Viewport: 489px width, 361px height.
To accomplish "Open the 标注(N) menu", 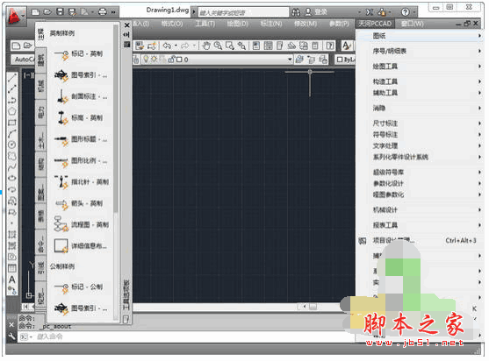I will [x=271, y=24].
